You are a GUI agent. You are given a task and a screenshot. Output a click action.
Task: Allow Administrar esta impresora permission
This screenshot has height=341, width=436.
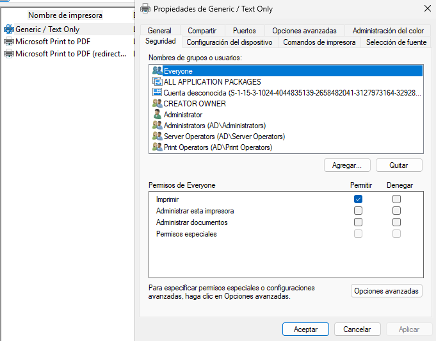(x=359, y=211)
